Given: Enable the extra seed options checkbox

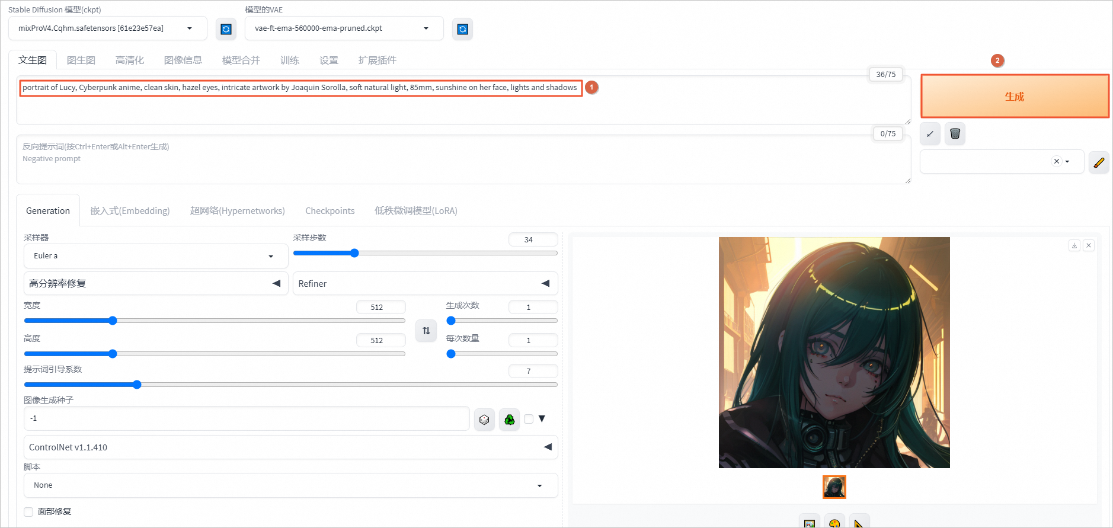Looking at the screenshot, I should (529, 419).
